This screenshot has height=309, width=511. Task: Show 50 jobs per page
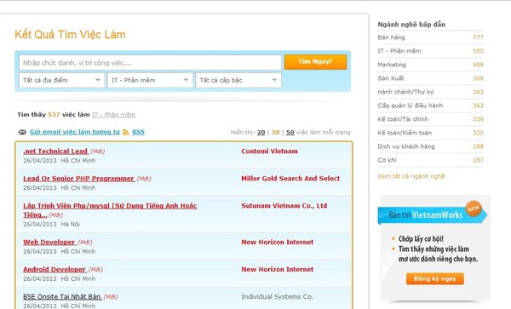(x=290, y=132)
